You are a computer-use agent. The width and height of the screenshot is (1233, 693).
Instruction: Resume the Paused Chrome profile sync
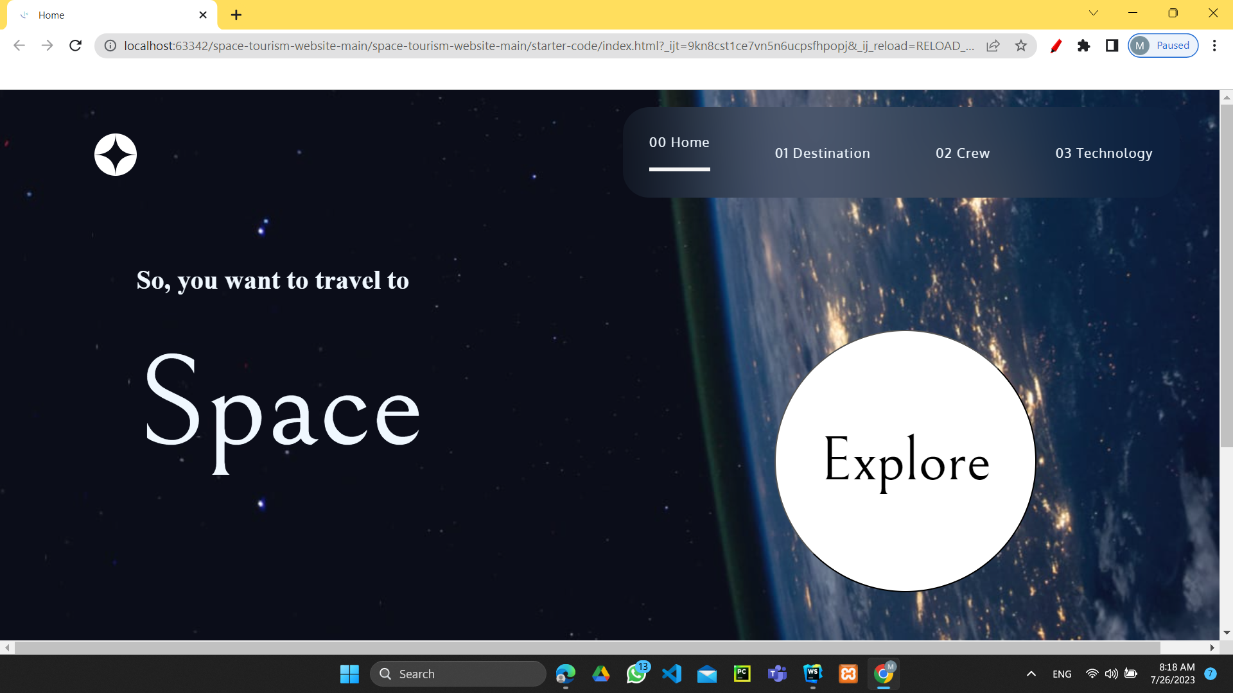[1162, 46]
